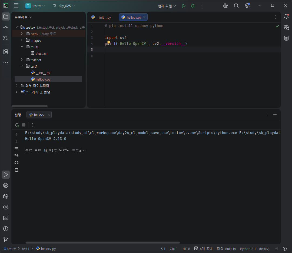Open the Services tool window

click(x=6, y=207)
